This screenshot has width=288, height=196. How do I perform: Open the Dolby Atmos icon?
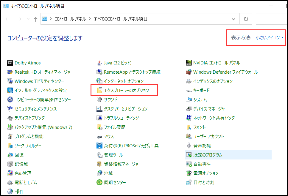10,63
